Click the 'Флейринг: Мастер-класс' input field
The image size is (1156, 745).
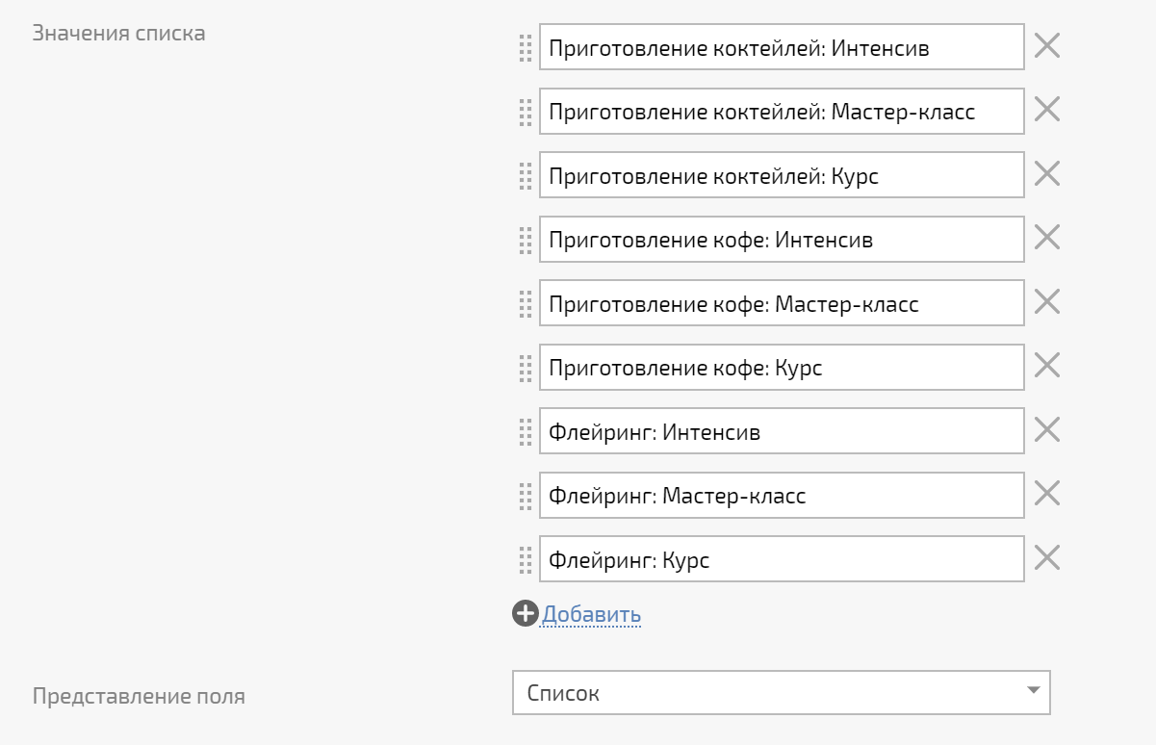tap(782, 496)
